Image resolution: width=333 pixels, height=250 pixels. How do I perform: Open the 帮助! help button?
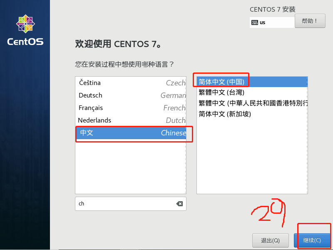[x=310, y=21]
